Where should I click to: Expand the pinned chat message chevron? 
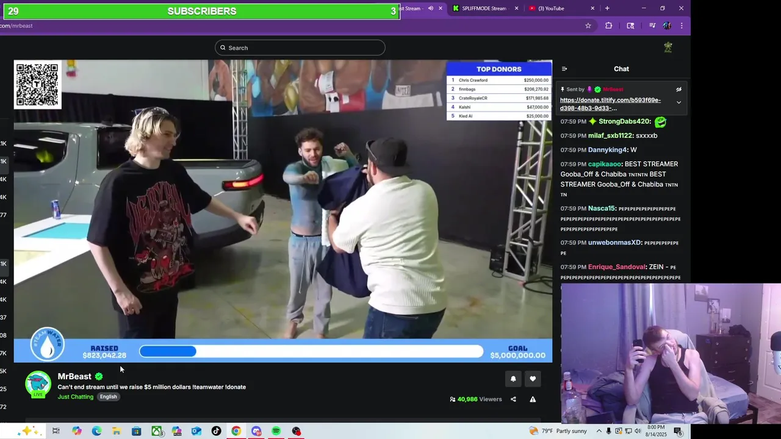pyautogui.click(x=678, y=102)
